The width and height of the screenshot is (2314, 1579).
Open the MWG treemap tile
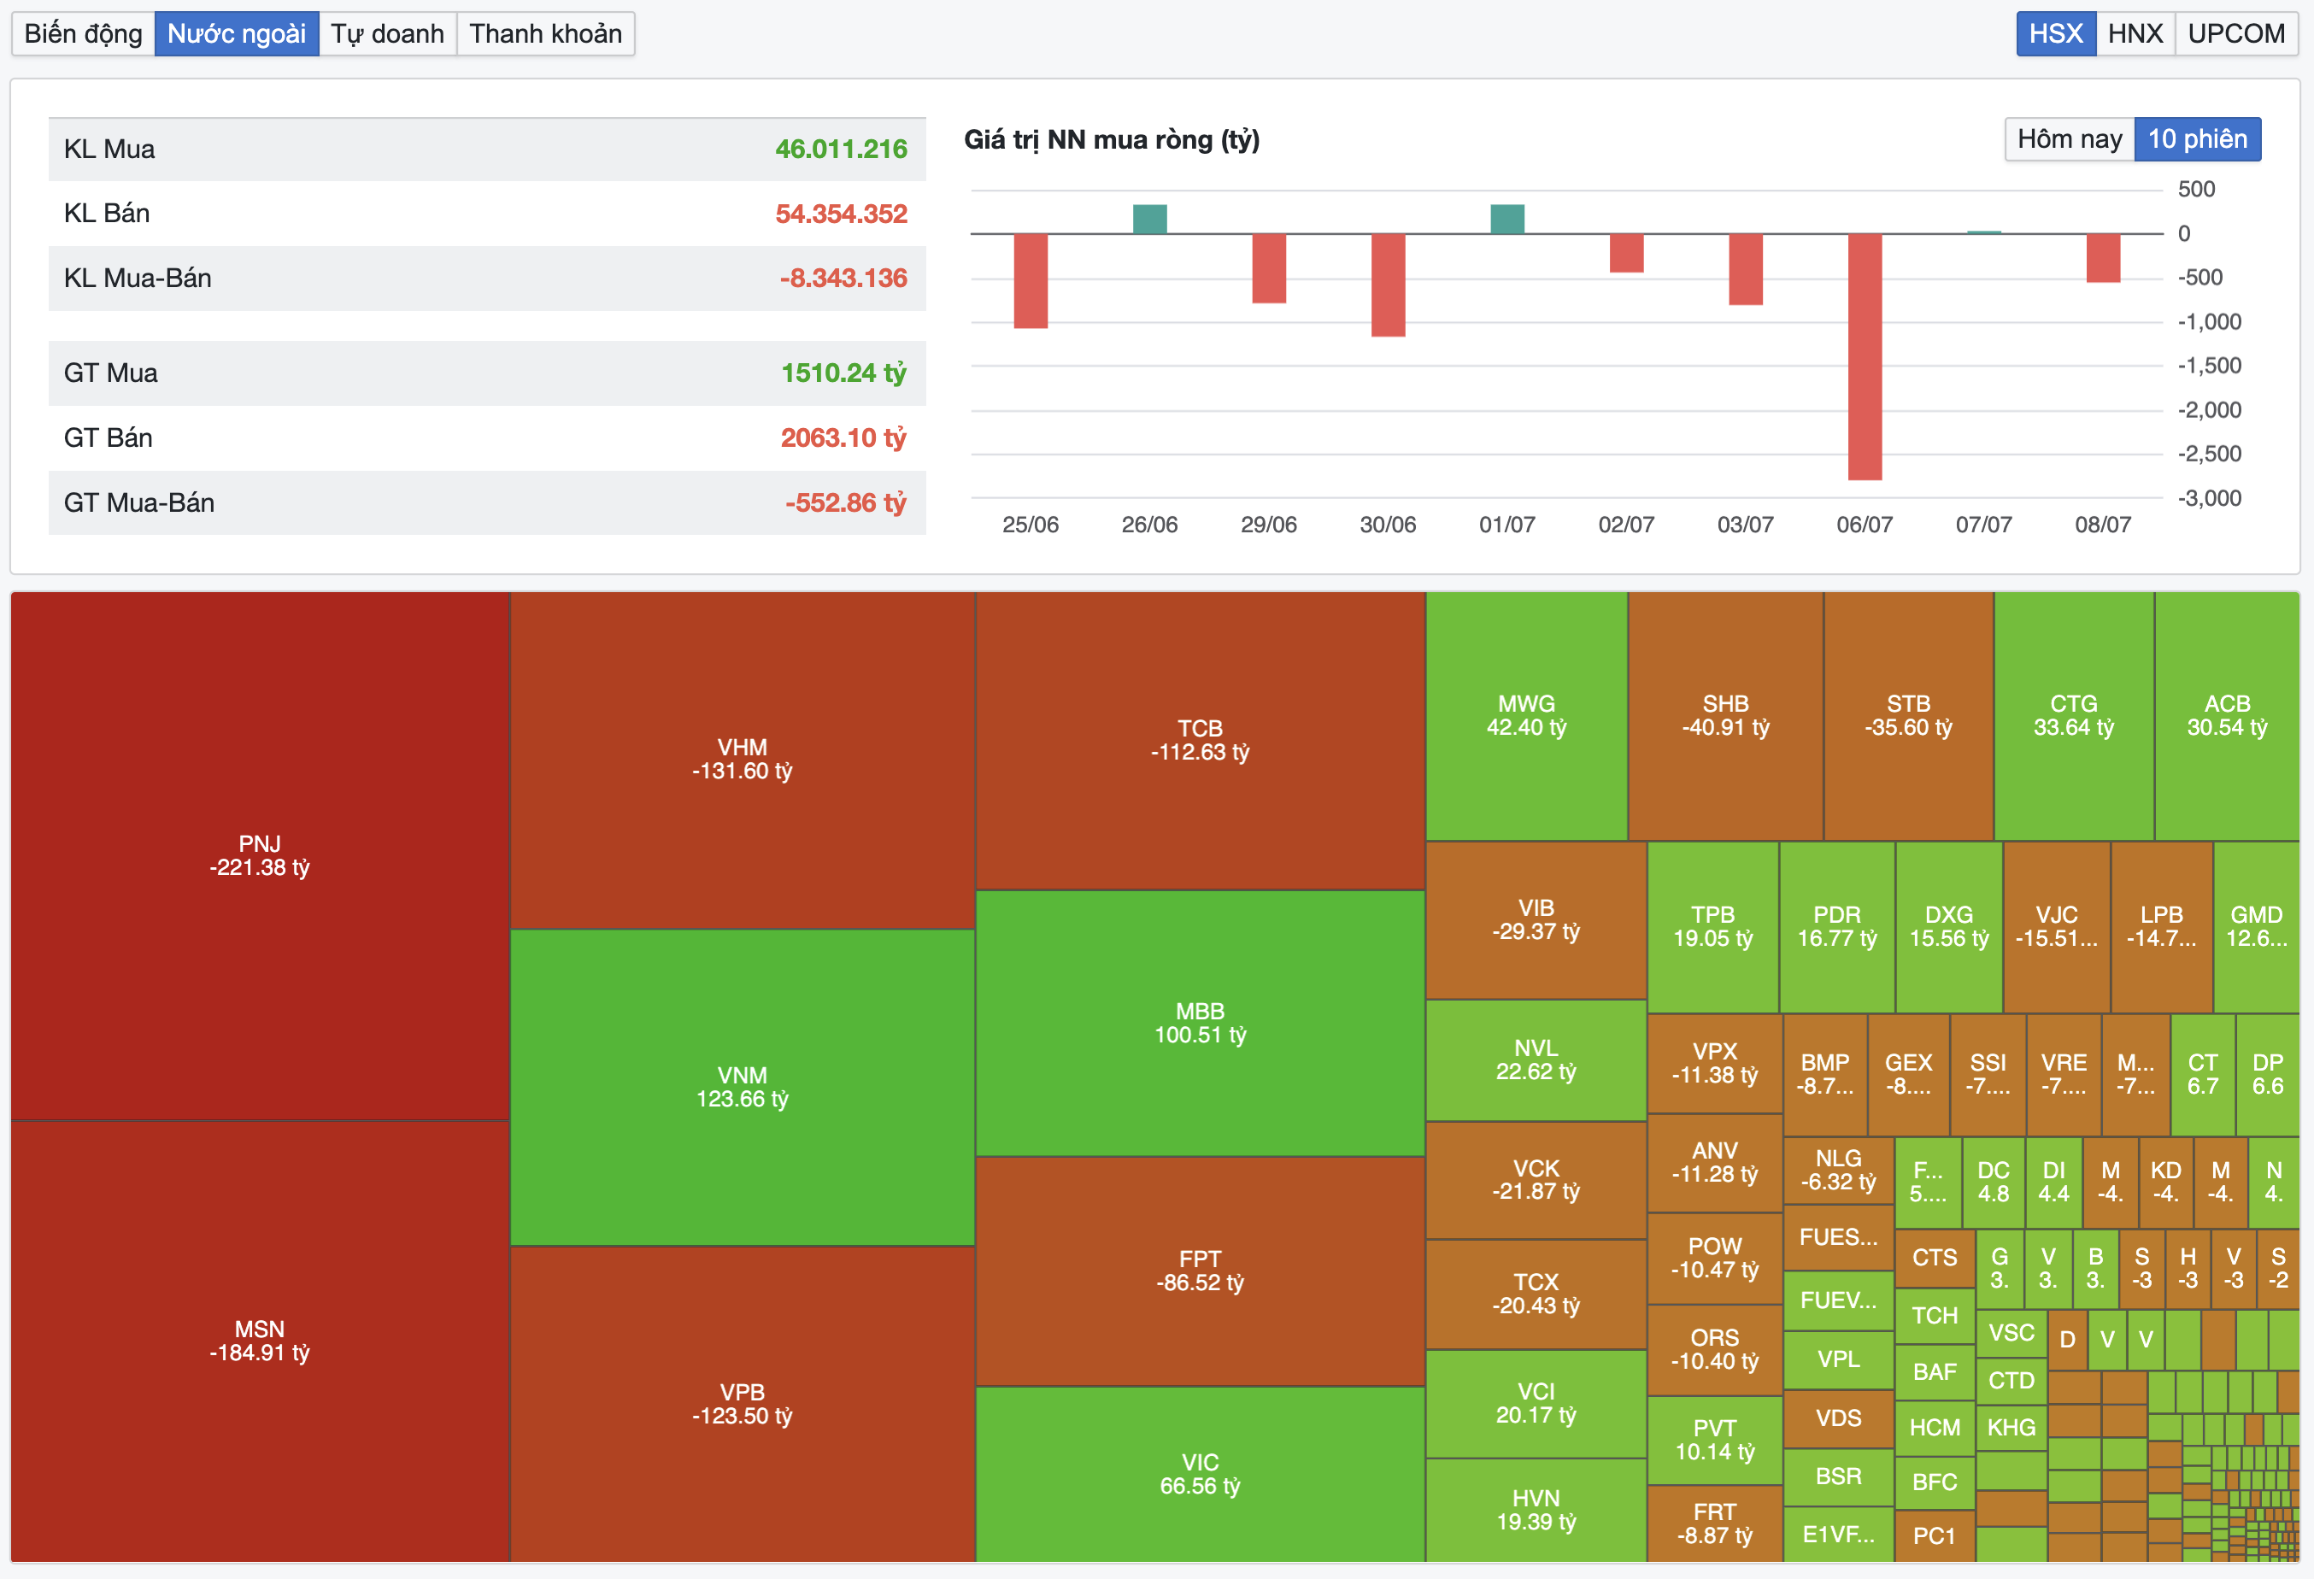pyautogui.click(x=1526, y=716)
